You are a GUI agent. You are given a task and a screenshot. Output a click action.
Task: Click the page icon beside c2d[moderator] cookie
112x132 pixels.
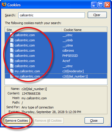coord(12,71)
